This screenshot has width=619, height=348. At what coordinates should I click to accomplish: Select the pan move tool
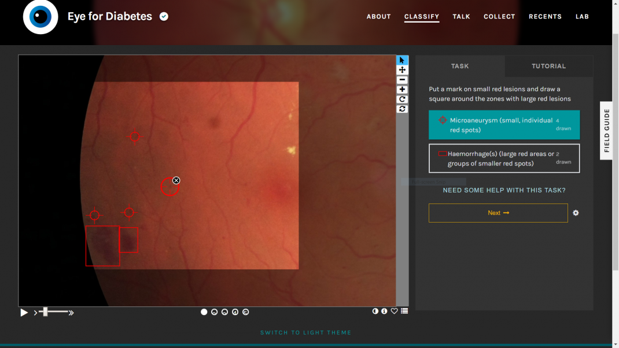click(x=402, y=70)
